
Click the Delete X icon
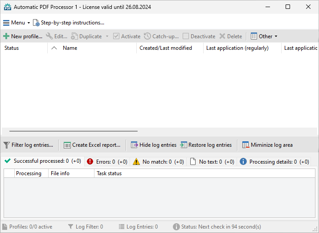pyautogui.click(x=222, y=36)
